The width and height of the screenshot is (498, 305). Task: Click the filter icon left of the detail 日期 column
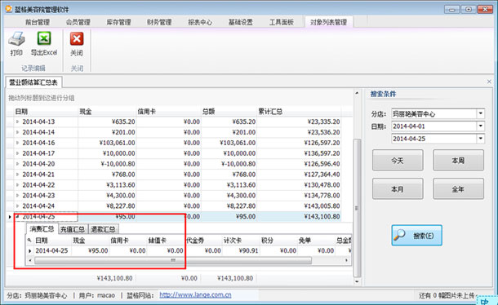(29, 241)
